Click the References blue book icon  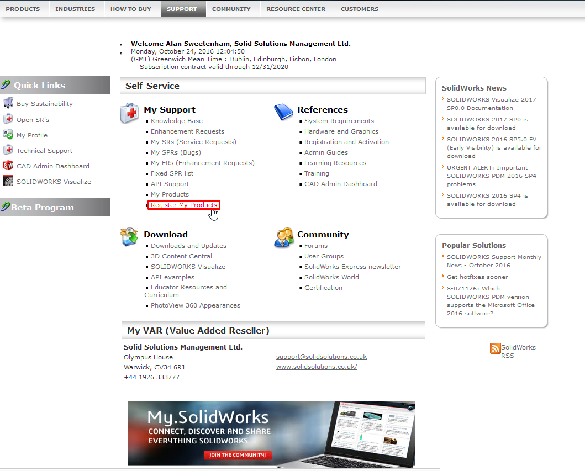click(283, 112)
